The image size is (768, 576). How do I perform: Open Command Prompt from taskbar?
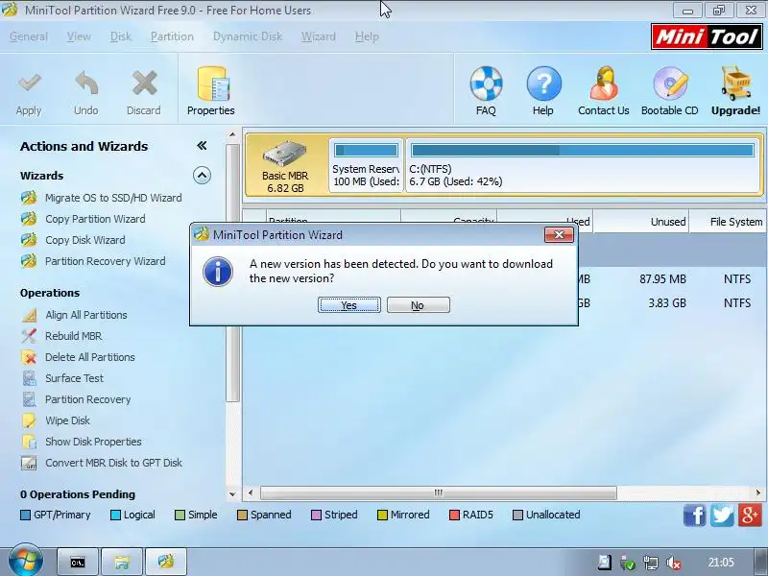coord(78,563)
